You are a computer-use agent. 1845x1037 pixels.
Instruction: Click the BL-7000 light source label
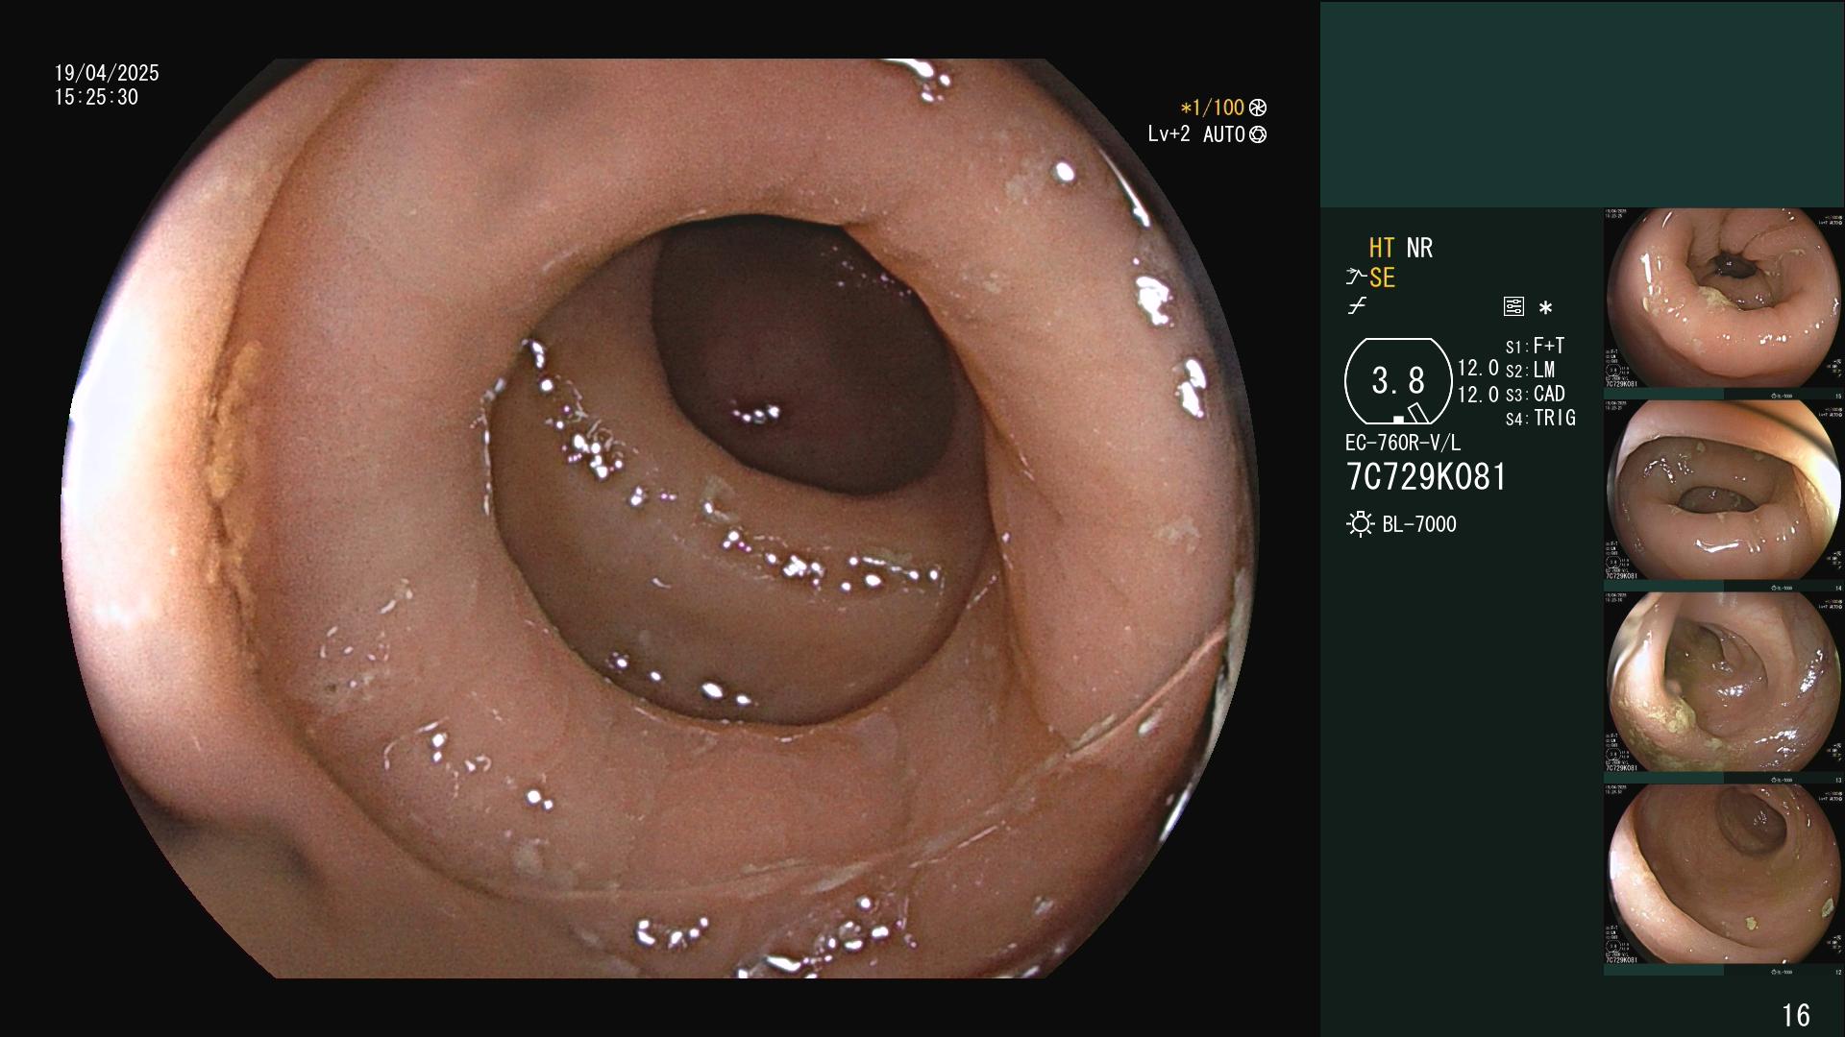click(x=1419, y=524)
